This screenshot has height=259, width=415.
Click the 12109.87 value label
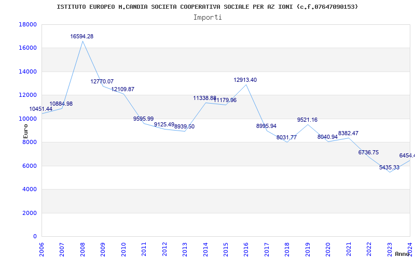tap(123, 89)
